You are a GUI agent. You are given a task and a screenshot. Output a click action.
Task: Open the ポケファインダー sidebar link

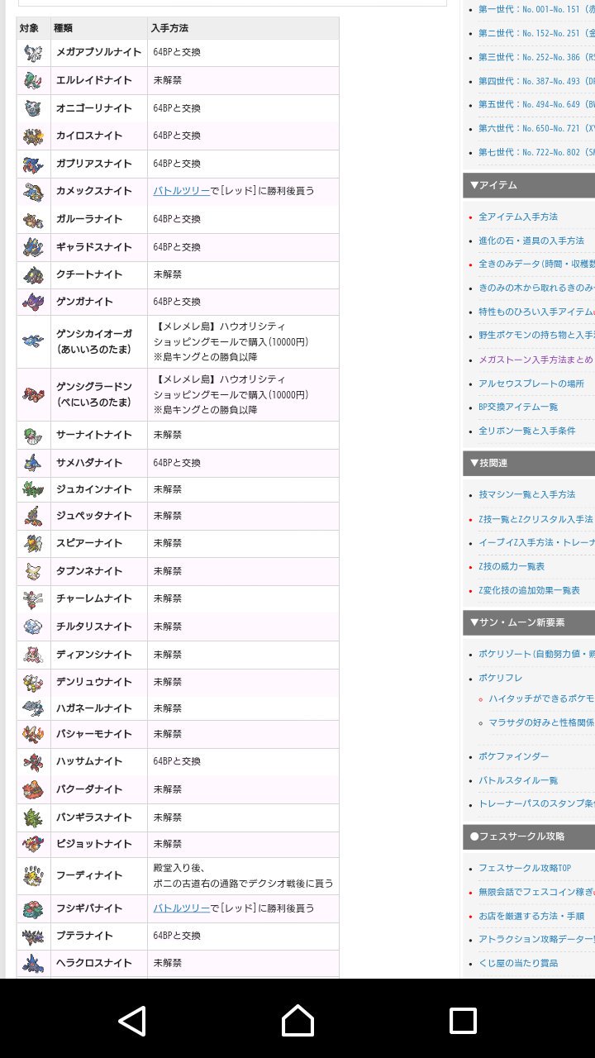coord(513,756)
